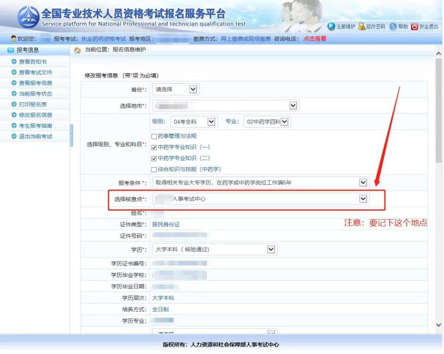Image resolution: width=444 pixels, height=354 pixels.
Task: Open 考生报考指南 in sidebar menu
Action: [x=35, y=126]
